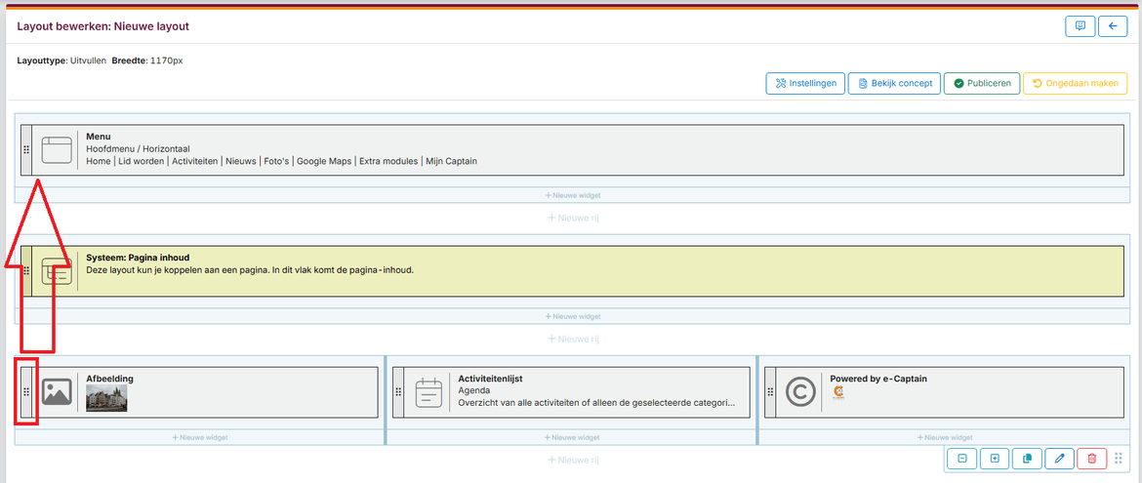The width and height of the screenshot is (1142, 483).
Task: Click the Afbeelding thumbnail image
Action: coord(106,398)
